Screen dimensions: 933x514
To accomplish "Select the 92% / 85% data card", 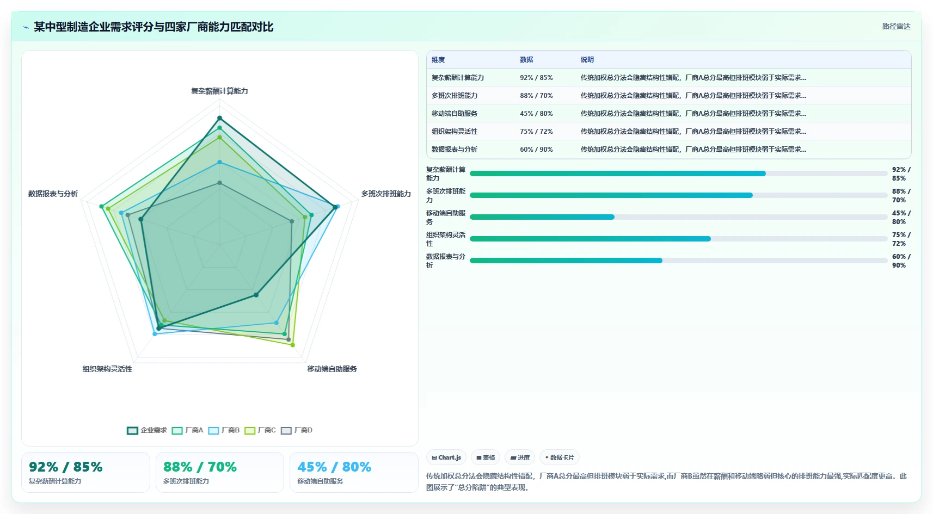I will point(85,473).
